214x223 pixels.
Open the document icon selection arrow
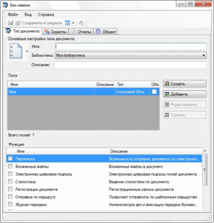27,51
